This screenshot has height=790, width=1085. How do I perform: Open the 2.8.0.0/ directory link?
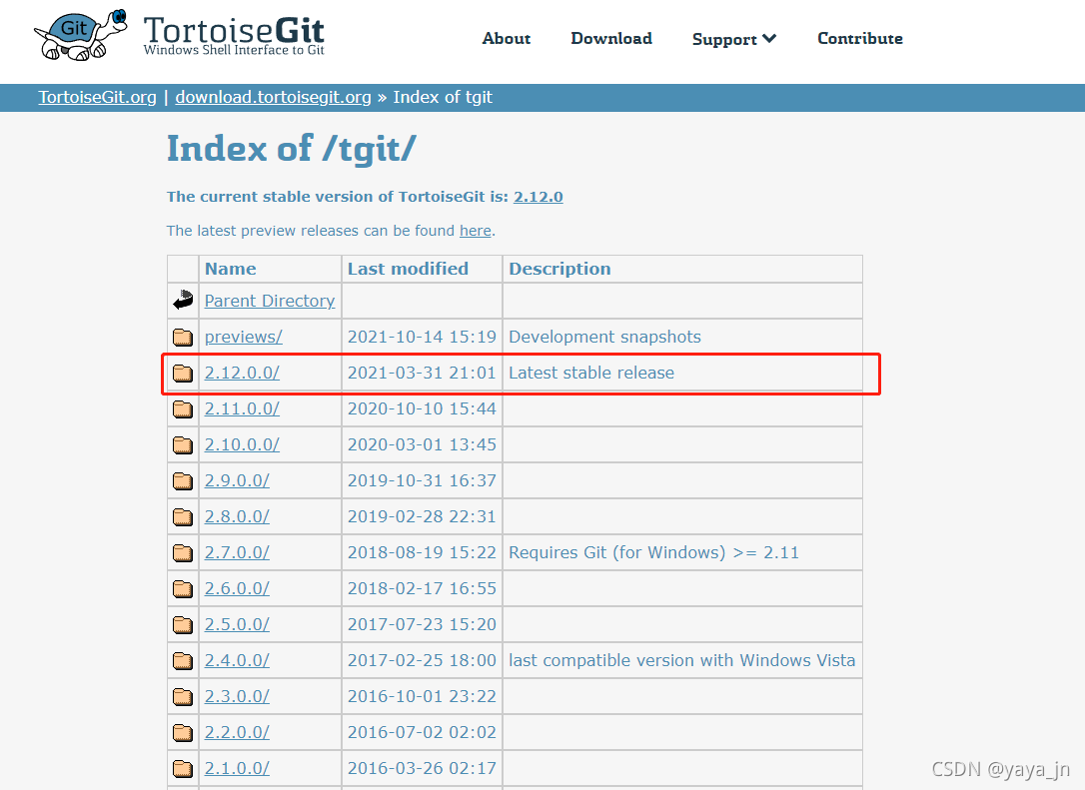pos(238,516)
